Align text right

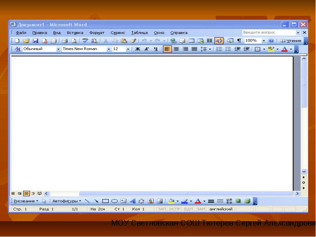(x=185, y=49)
